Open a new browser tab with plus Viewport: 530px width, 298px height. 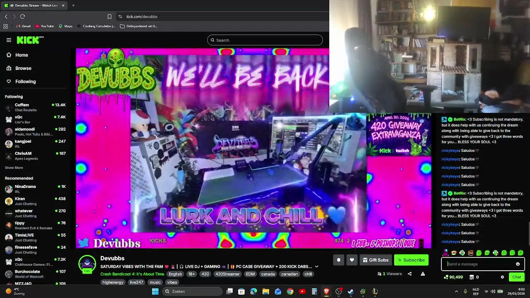pos(73,5)
